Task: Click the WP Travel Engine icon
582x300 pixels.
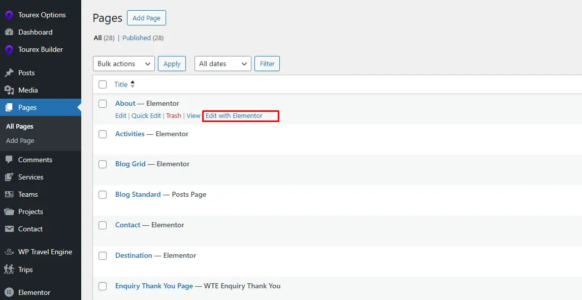Action: [x=9, y=252]
